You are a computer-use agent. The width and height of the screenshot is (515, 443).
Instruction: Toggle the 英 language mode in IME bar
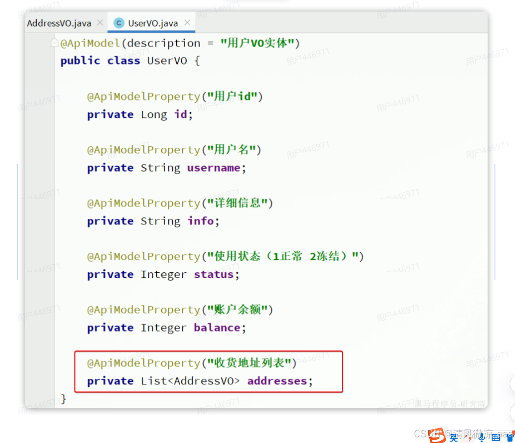click(454, 437)
